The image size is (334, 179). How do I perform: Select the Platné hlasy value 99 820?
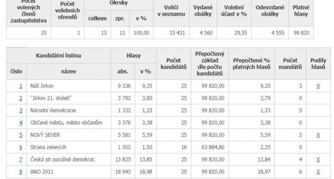[x=301, y=33]
